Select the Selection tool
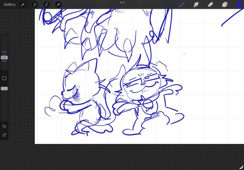The width and height of the screenshot is (244, 170). pyautogui.click(x=46, y=5)
